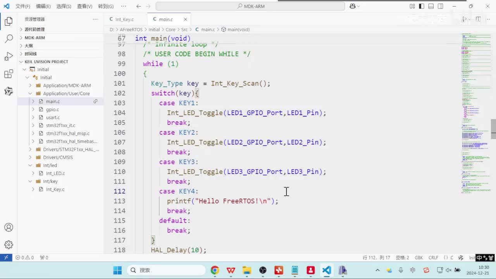Expand the MDK-ARM section
The image size is (496, 279).
60,38
